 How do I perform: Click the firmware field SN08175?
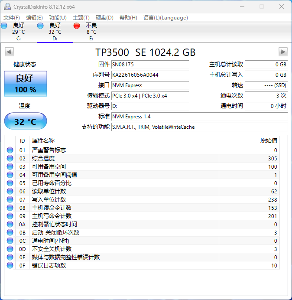pos(150,65)
